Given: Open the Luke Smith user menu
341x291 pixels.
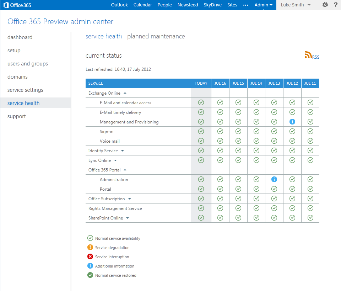Looking at the screenshot, I should tap(296, 5).
